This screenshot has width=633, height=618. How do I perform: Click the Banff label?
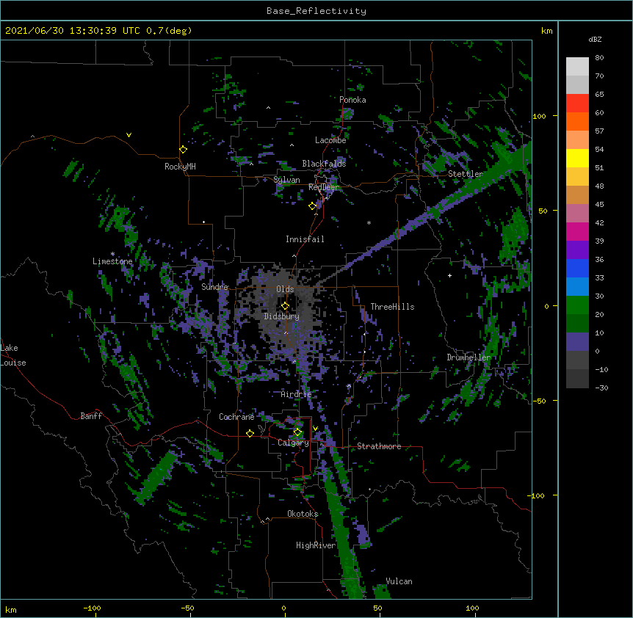pos(91,416)
